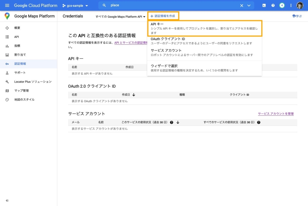Viewport: 308px width, 206px height.
Task: Click 表示するサービス アカウントがありません text
Action: 100,129
